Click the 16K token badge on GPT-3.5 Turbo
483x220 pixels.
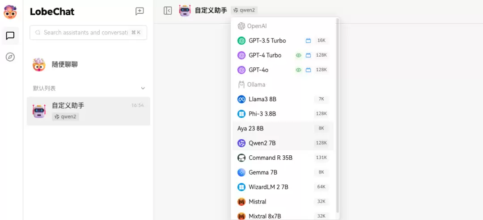(321, 40)
